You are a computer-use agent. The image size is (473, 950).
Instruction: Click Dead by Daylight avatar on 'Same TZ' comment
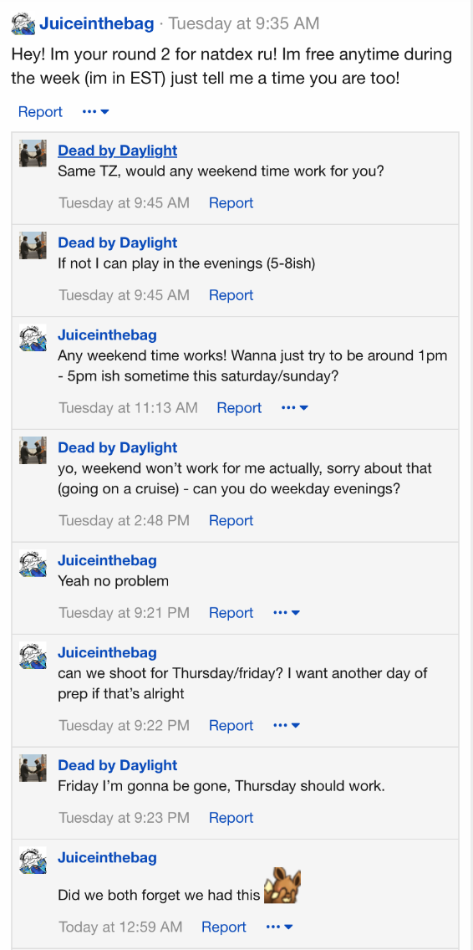tap(33, 153)
